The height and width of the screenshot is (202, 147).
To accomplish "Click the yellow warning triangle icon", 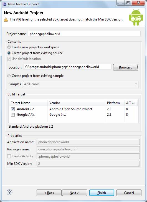I will tap(6, 20).
